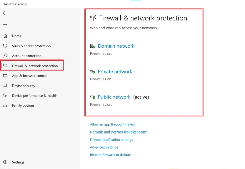The width and height of the screenshot is (245, 169).
Task: Click the Settings gear icon
Action: point(5,162)
